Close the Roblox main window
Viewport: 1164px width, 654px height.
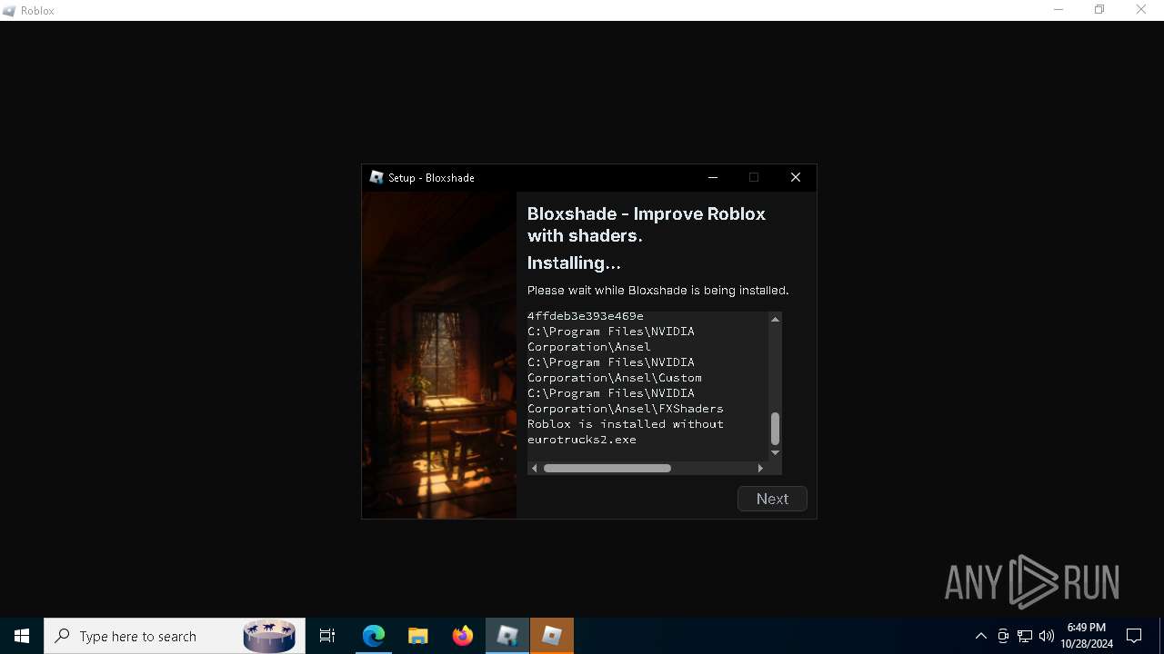1141,10
